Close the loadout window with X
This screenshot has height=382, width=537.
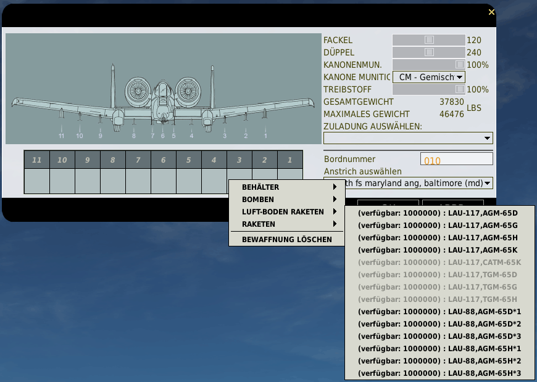coord(491,12)
